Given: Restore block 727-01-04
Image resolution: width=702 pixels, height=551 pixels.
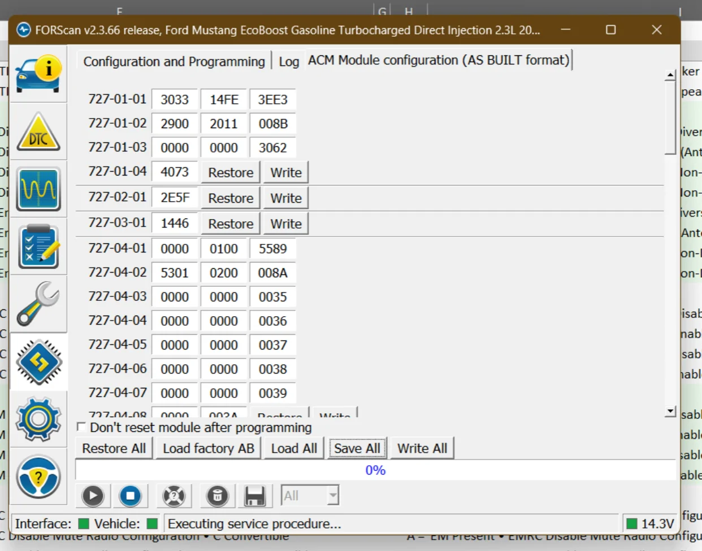Looking at the screenshot, I should 231,172.
